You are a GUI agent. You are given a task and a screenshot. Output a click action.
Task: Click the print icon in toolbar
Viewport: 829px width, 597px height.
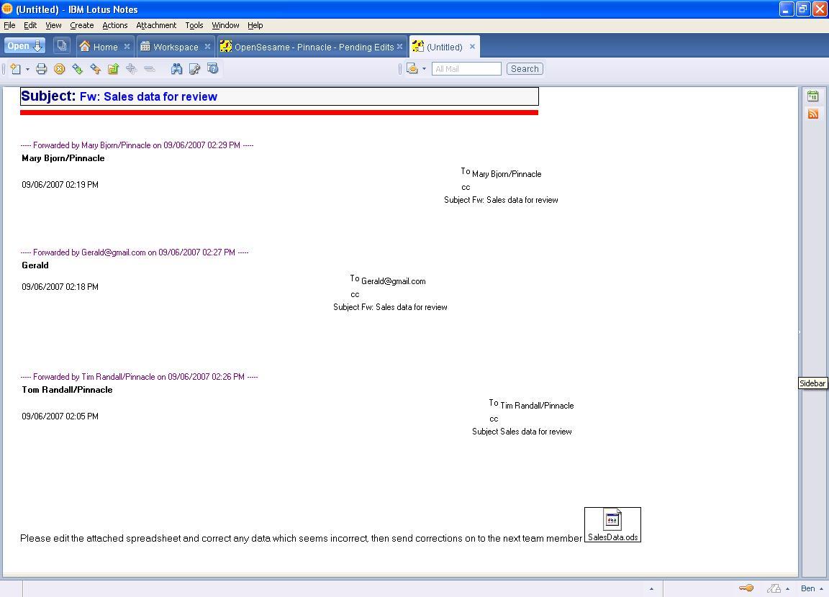click(41, 69)
